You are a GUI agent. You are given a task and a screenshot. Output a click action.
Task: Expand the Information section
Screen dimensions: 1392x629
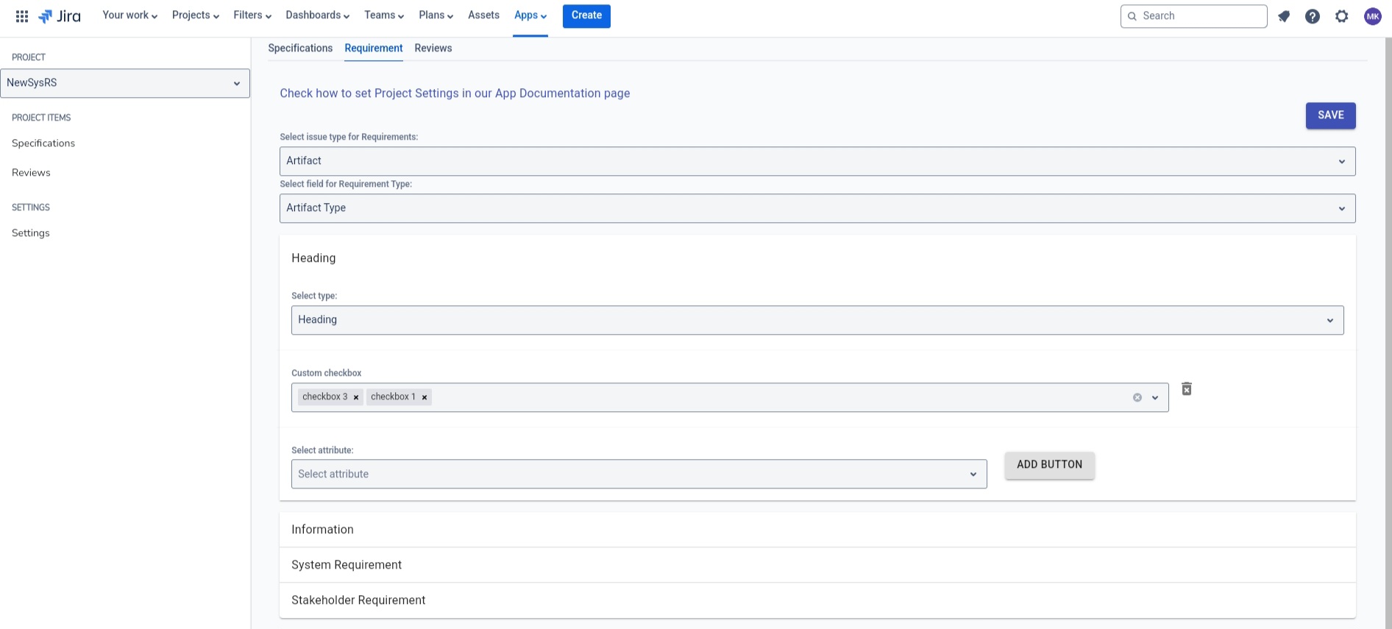click(817, 530)
